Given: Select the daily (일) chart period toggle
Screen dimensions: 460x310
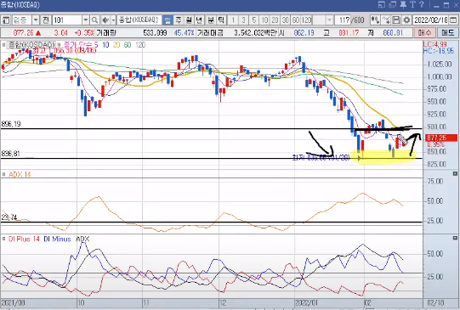Looking at the screenshot, I should (x=168, y=20).
